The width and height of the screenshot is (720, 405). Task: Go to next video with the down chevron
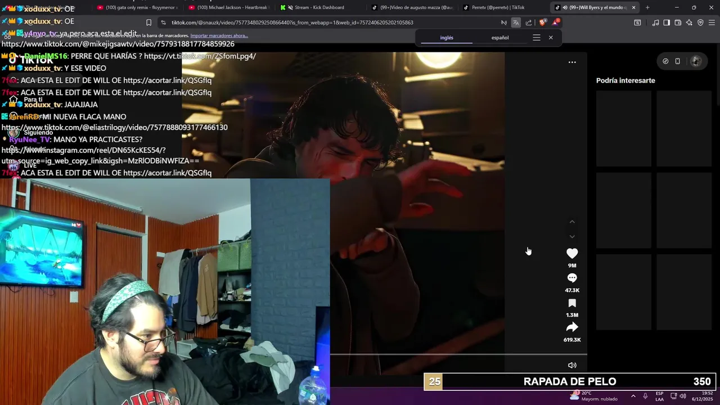(x=572, y=237)
